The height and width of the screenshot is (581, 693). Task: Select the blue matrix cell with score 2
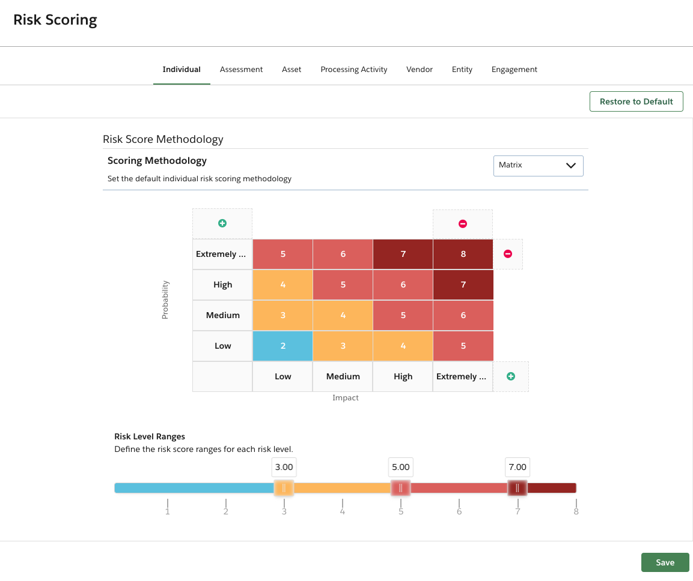tap(282, 346)
